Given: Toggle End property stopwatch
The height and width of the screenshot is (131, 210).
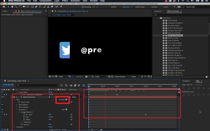Looking at the screenshot, I should tap(24, 117).
